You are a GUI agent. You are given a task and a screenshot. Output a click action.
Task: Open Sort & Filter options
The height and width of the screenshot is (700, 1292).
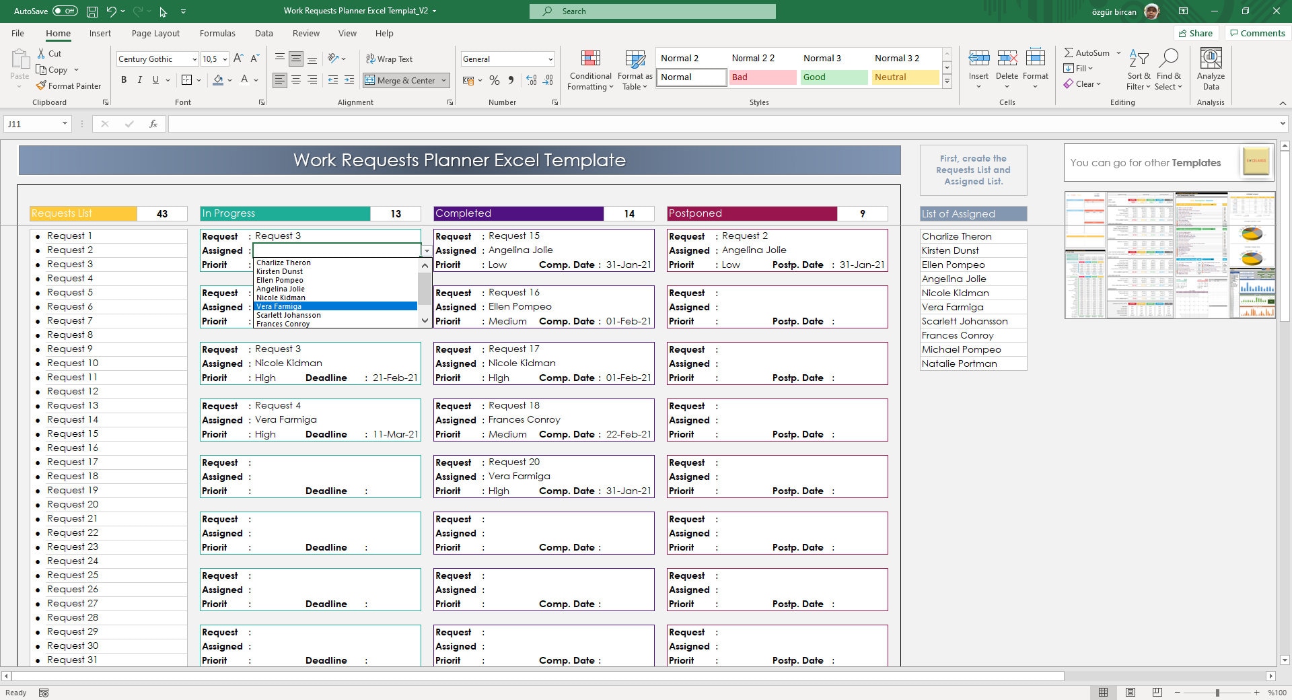click(1137, 69)
